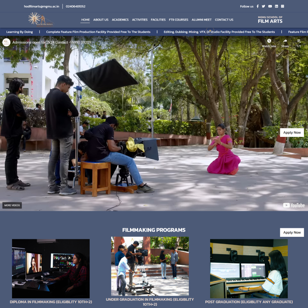Open the YouTube logo in the player
This screenshot has width=308, height=308.
coord(293,205)
